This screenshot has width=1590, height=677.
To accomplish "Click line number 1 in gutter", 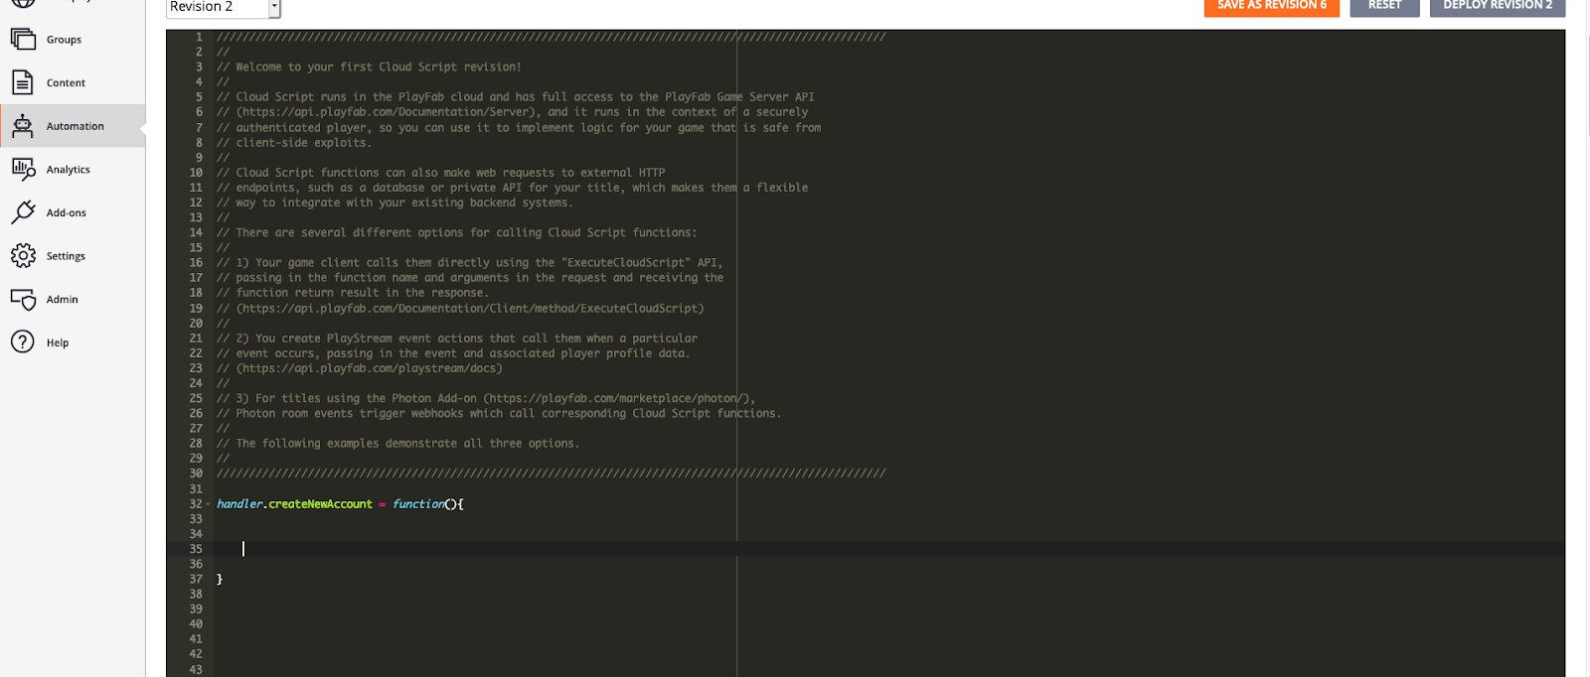I will pyautogui.click(x=199, y=37).
